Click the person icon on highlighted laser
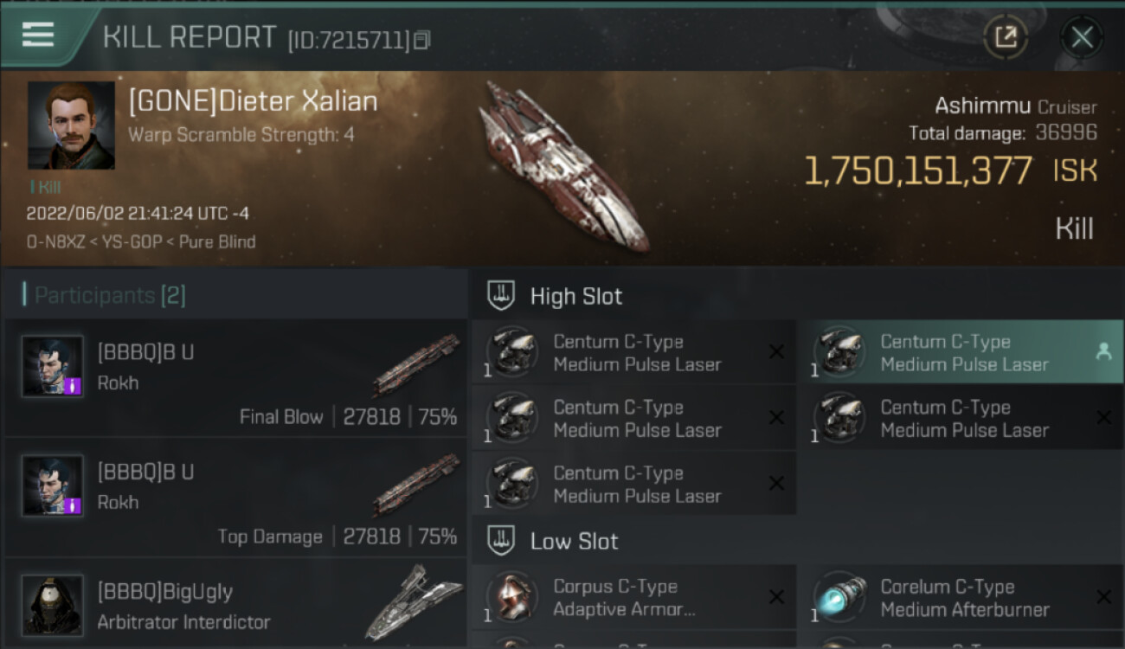Image resolution: width=1125 pixels, height=649 pixels. (1103, 351)
